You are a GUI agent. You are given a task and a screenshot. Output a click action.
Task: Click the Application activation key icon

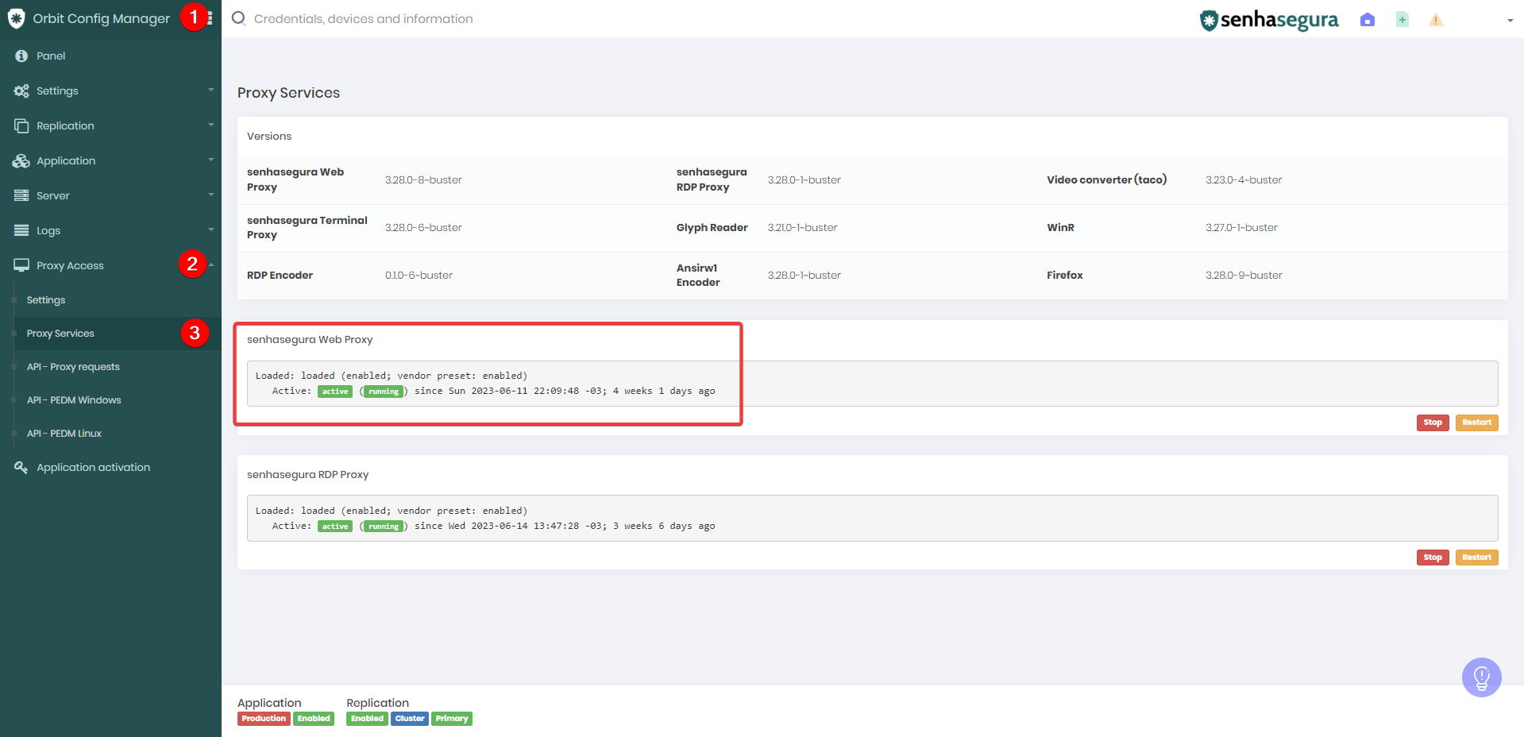click(x=21, y=467)
